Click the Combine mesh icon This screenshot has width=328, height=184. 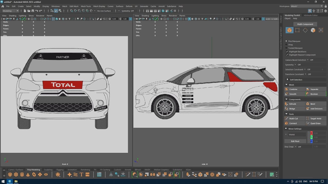point(286,89)
